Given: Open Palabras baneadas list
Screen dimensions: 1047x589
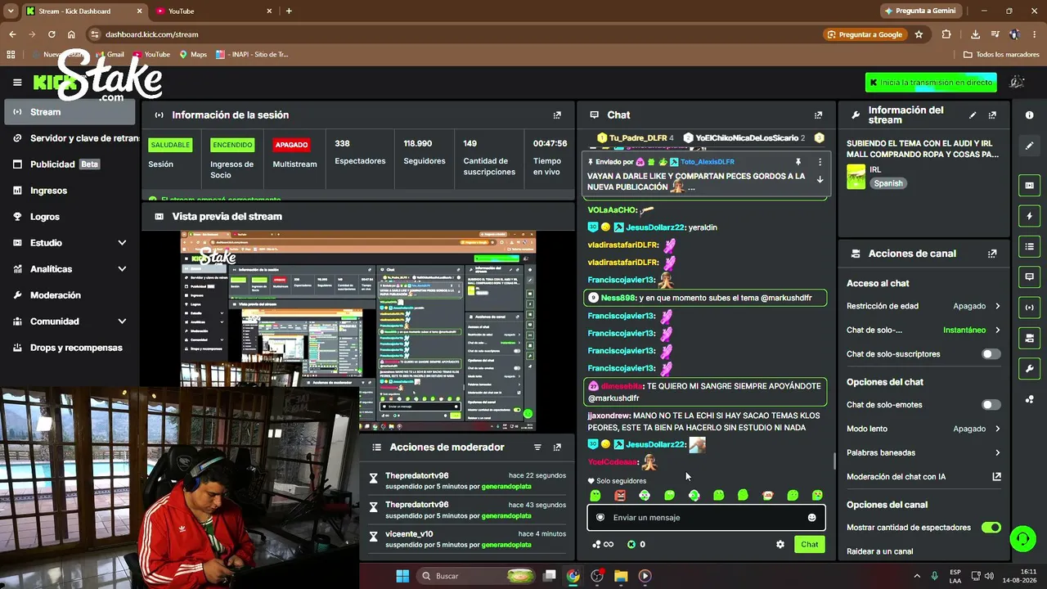Looking at the screenshot, I should [x=923, y=452].
